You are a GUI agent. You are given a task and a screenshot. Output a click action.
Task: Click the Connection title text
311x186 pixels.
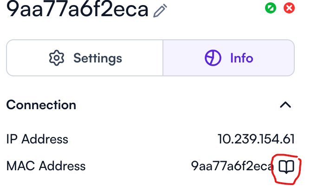41,105
